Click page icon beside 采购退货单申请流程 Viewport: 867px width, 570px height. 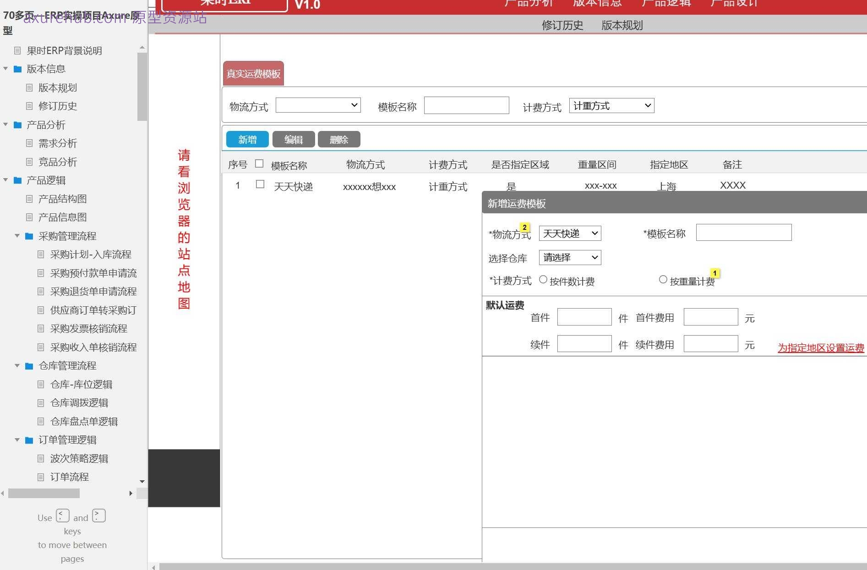tap(41, 292)
